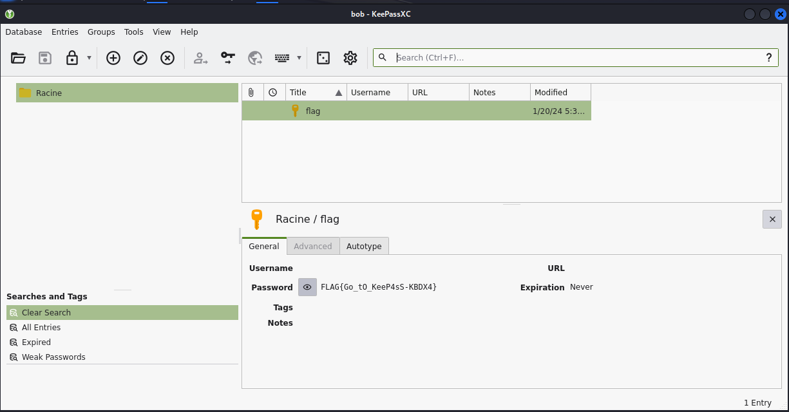Save database using floppy disk icon
The image size is (789, 412).
45,58
